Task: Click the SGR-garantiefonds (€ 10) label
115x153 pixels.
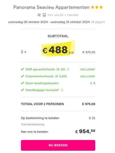Action: (x=45, y=69)
